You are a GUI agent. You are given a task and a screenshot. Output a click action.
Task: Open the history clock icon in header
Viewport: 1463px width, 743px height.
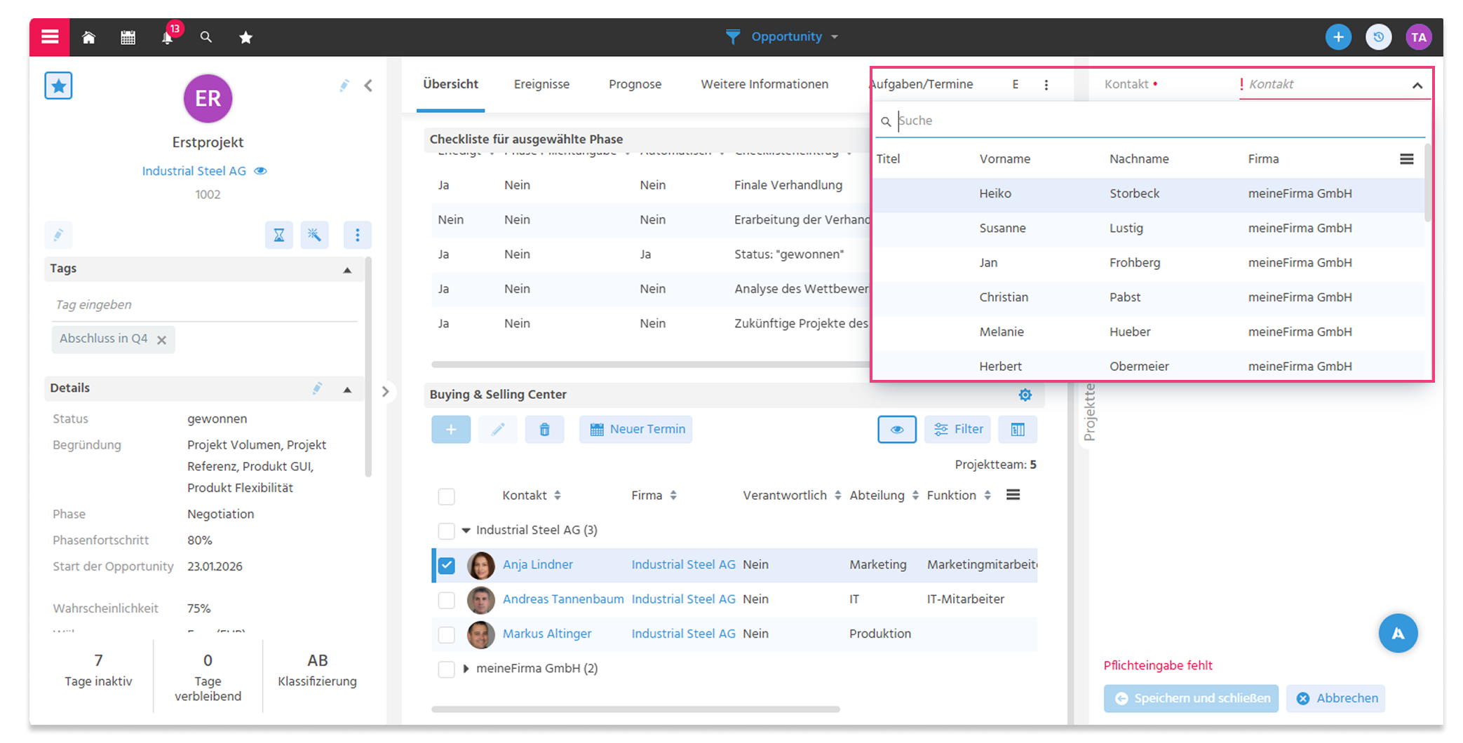tap(1378, 37)
